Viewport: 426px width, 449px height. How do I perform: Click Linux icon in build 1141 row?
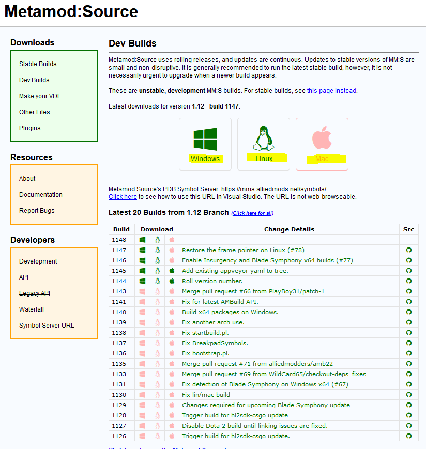157,302
